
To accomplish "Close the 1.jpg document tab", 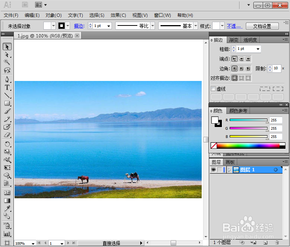I will (77, 36).
